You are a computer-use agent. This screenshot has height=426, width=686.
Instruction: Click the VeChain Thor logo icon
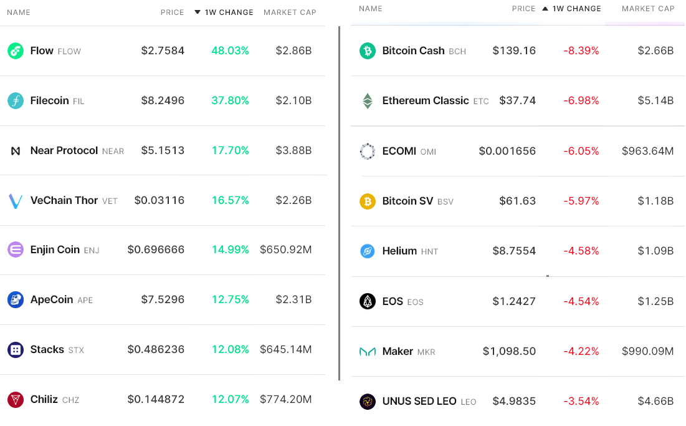click(x=16, y=201)
